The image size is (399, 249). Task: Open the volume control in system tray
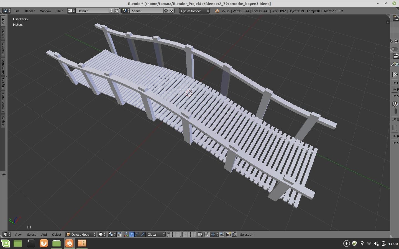(376, 243)
